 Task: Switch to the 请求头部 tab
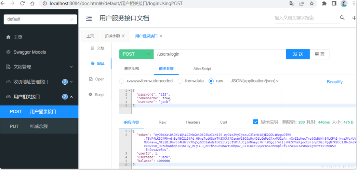coord(131,69)
